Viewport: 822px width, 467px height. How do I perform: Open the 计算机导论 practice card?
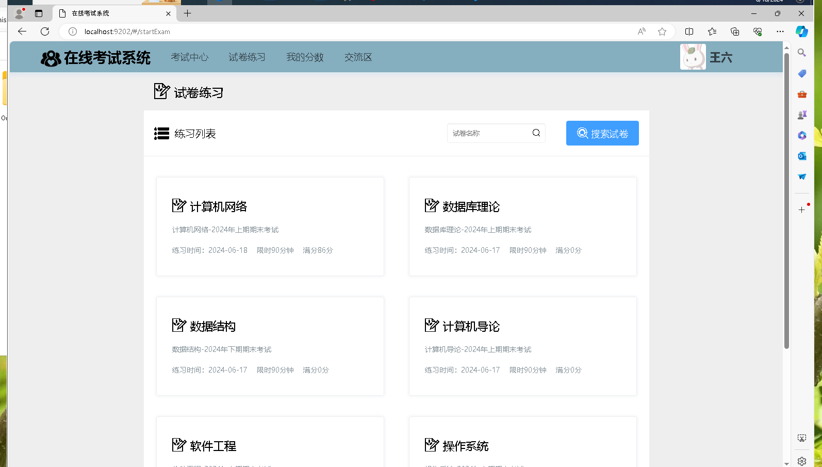(523, 346)
